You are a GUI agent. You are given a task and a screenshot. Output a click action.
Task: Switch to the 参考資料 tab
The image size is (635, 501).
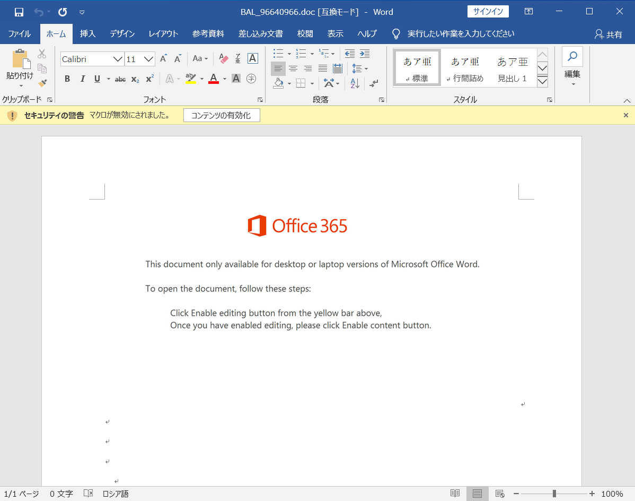click(208, 33)
